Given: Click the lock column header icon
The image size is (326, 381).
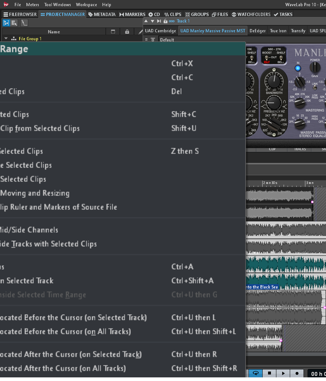Looking at the screenshot, I should [127, 32].
